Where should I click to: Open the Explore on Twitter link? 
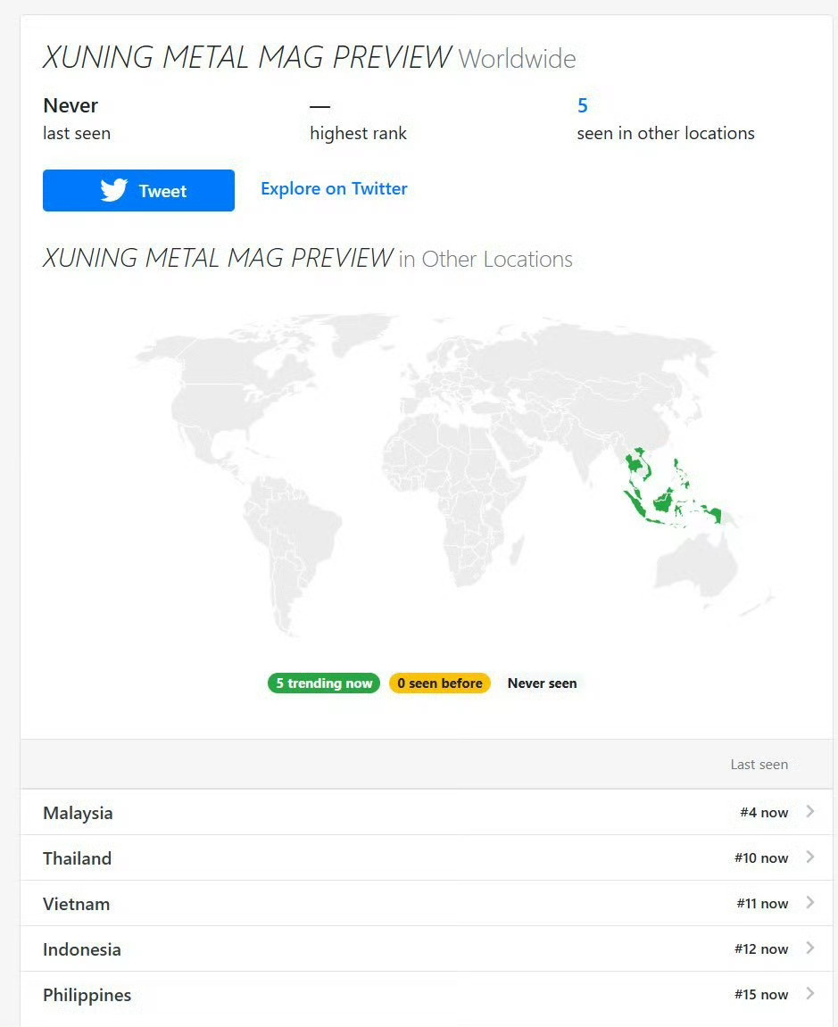tap(334, 188)
